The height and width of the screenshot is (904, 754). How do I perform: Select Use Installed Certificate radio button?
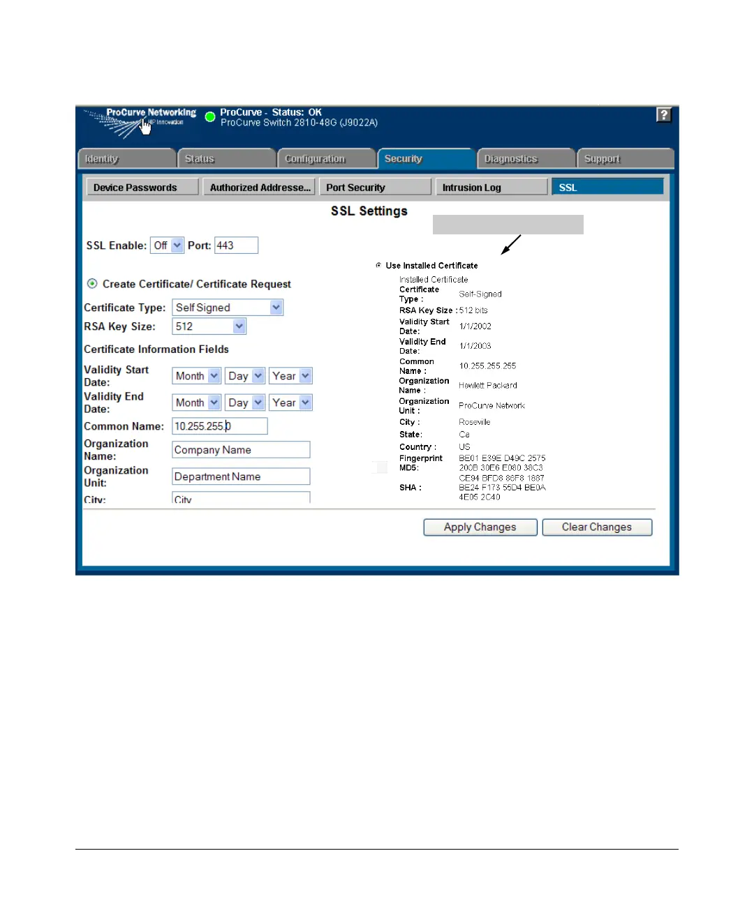pyautogui.click(x=378, y=265)
